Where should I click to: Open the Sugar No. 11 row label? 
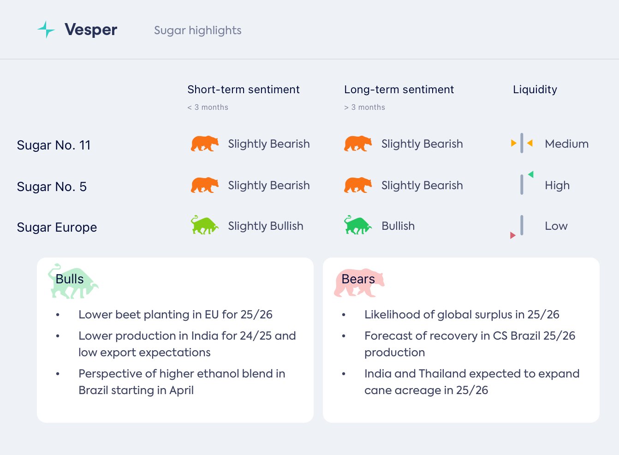(54, 145)
